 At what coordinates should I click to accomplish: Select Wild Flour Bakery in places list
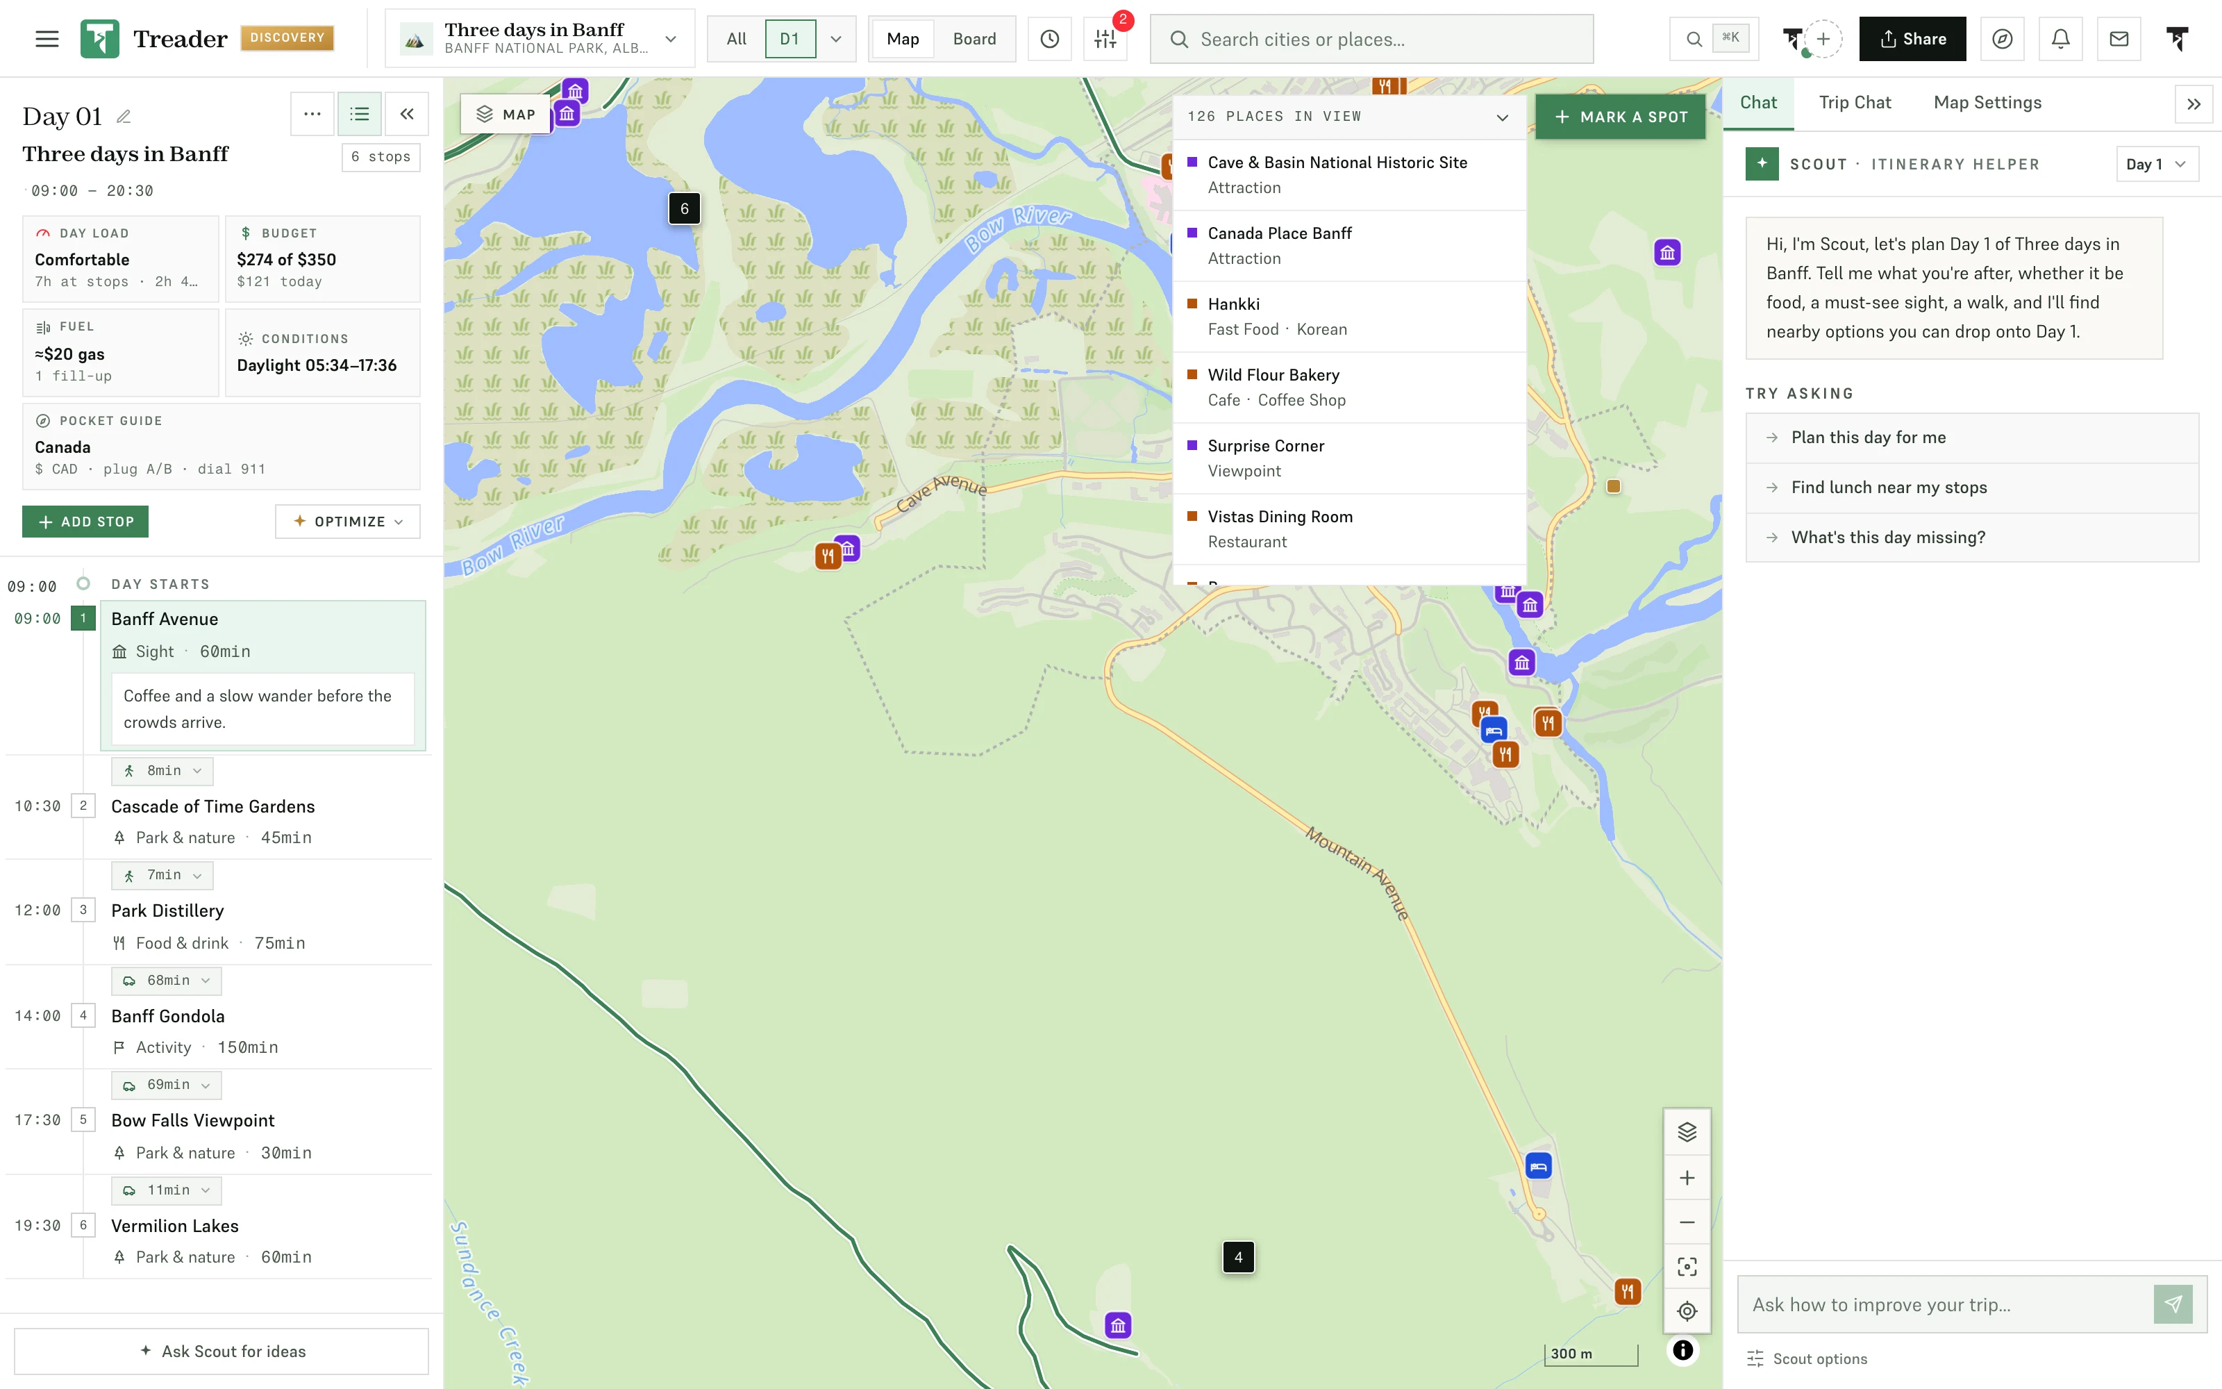[x=1350, y=387]
